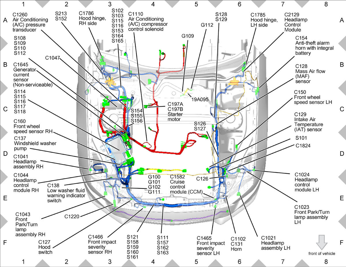346x267 pixels.
Task: Click the G112 ground label
Action: (207, 25)
